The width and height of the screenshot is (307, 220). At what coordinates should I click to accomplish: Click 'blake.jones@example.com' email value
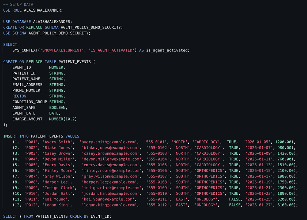[110, 148]
